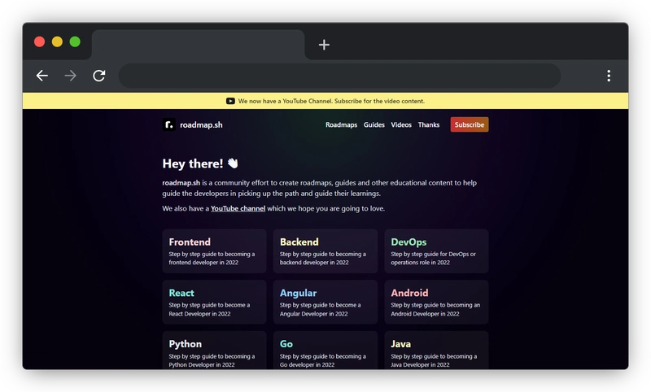Open the Angular roadmap card
Viewport: 651px width, 392px height.
coord(325,302)
